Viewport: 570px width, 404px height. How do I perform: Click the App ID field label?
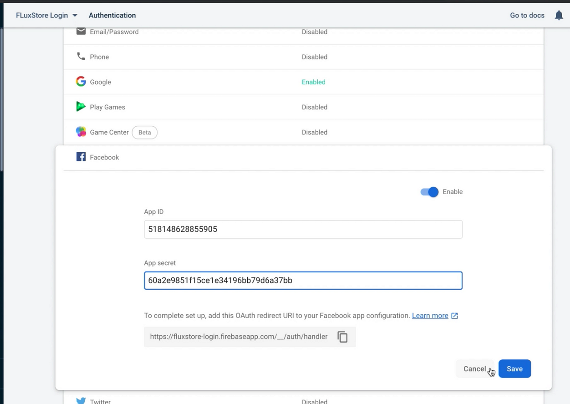(154, 212)
